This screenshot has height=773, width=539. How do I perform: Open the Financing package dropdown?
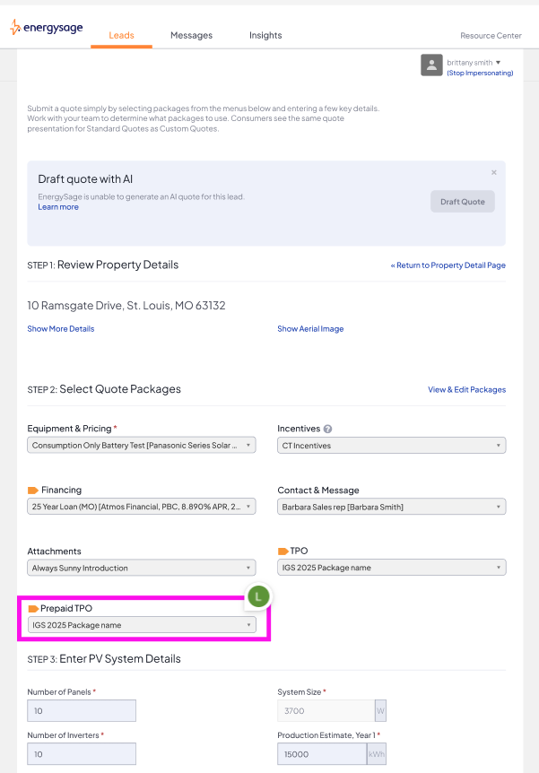[x=141, y=507]
